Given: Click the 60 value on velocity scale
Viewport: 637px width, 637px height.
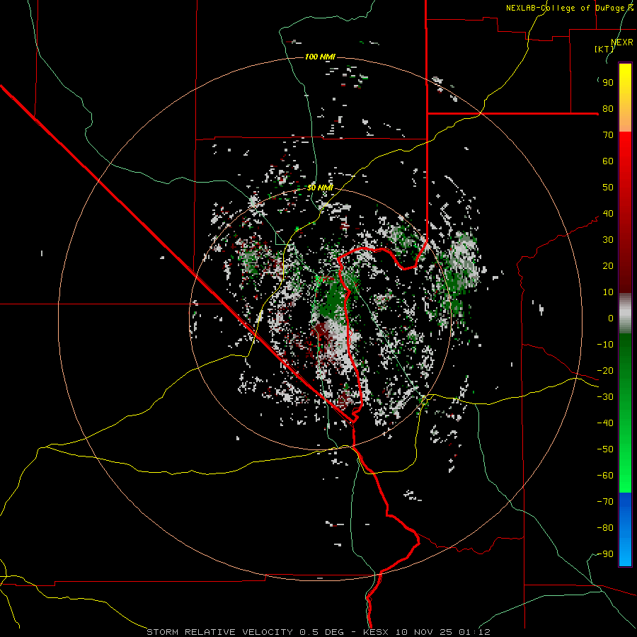Looking at the screenshot, I should (608, 161).
